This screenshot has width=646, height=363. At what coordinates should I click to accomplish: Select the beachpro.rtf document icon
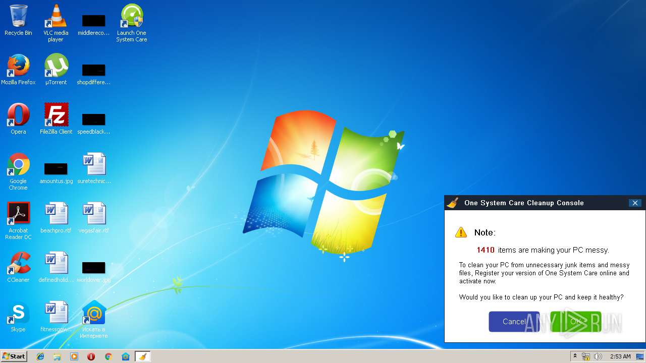(x=56, y=218)
